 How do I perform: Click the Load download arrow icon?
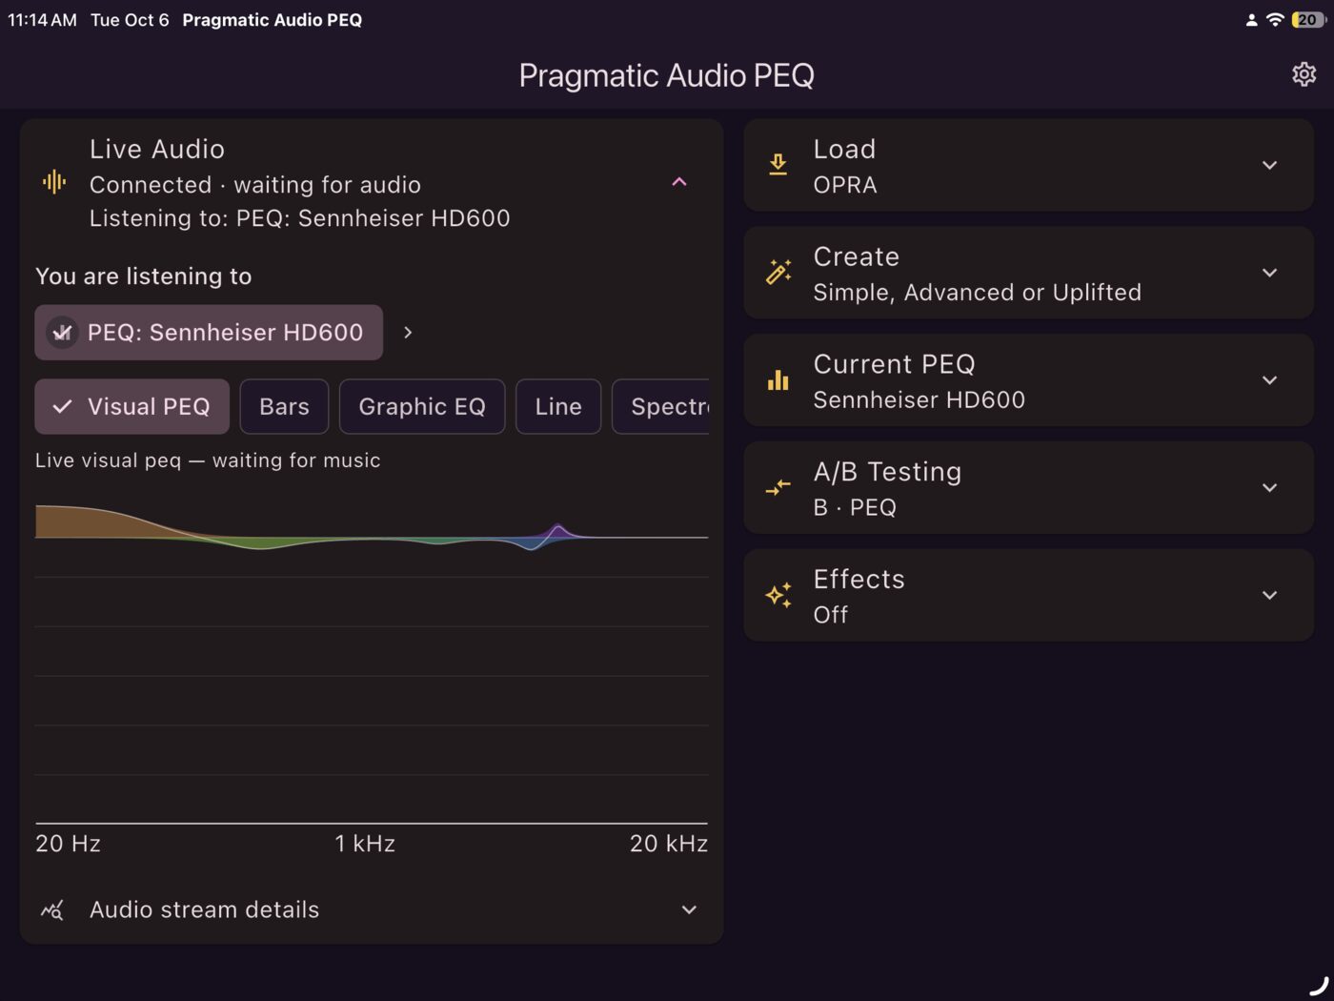pos(778,165)
